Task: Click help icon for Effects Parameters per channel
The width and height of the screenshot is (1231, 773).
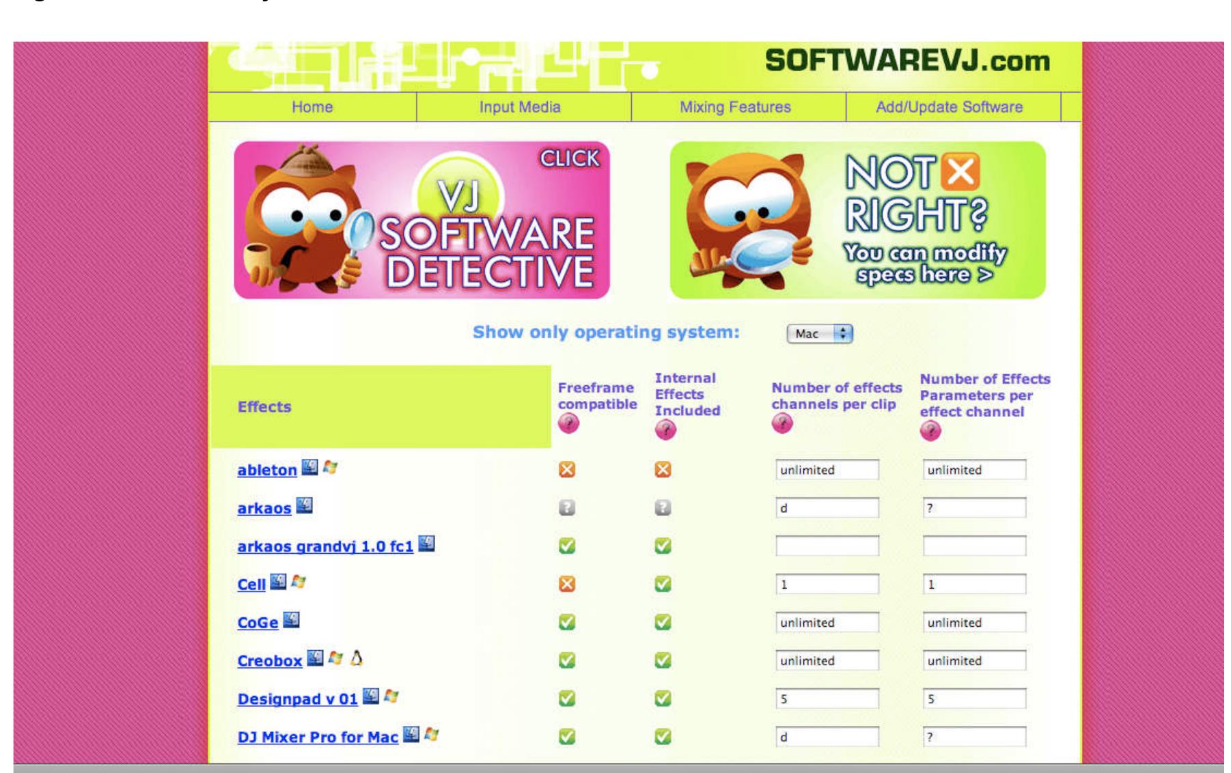Action: click(930, 430)
